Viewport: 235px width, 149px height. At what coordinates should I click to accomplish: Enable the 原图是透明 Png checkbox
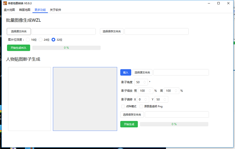pos(141,107)
